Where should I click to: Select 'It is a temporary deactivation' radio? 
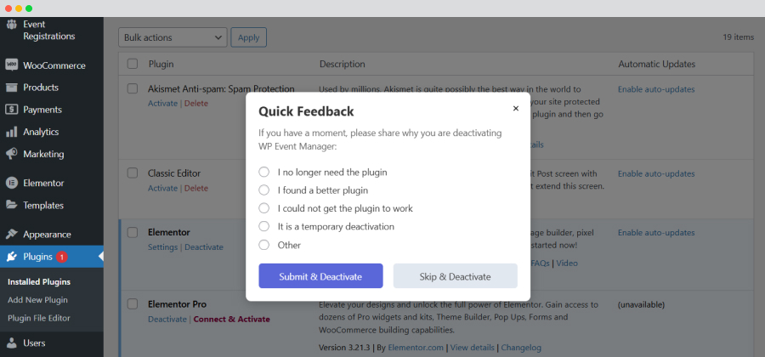coord(264,226)
